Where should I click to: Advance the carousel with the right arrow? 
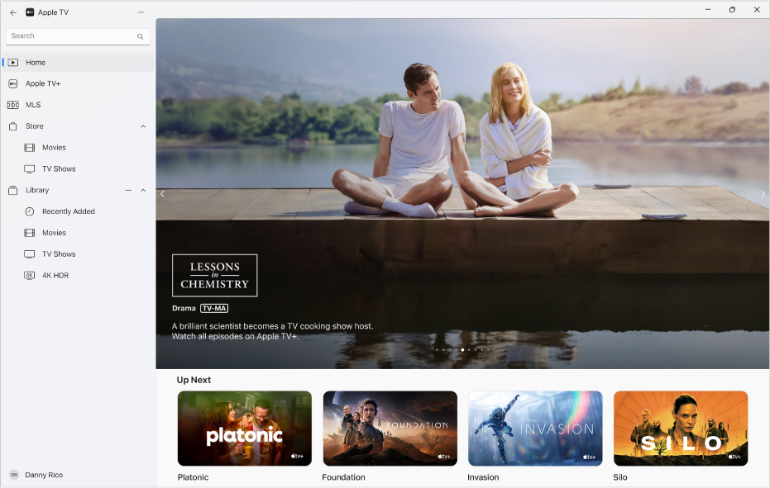point(762,194)
